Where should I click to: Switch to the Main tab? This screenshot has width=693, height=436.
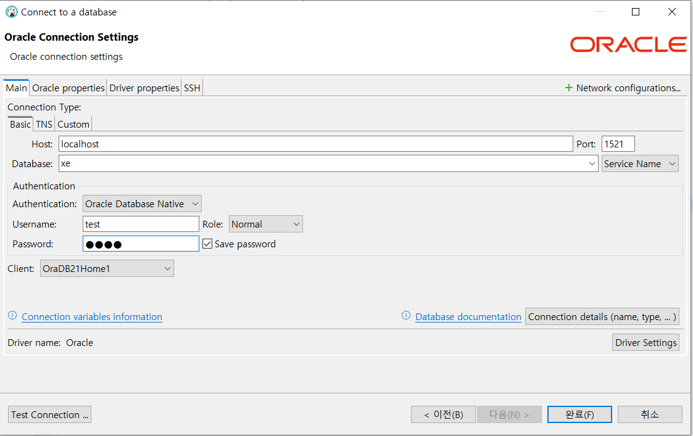(16, 88)
